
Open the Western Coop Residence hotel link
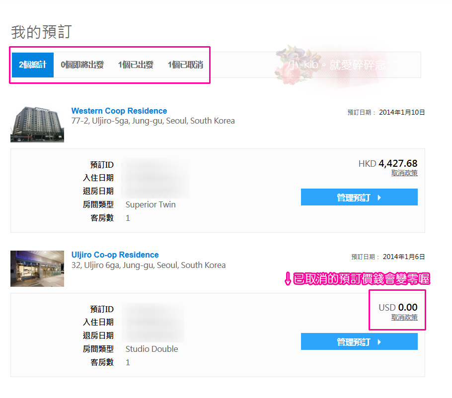point(119,111)
